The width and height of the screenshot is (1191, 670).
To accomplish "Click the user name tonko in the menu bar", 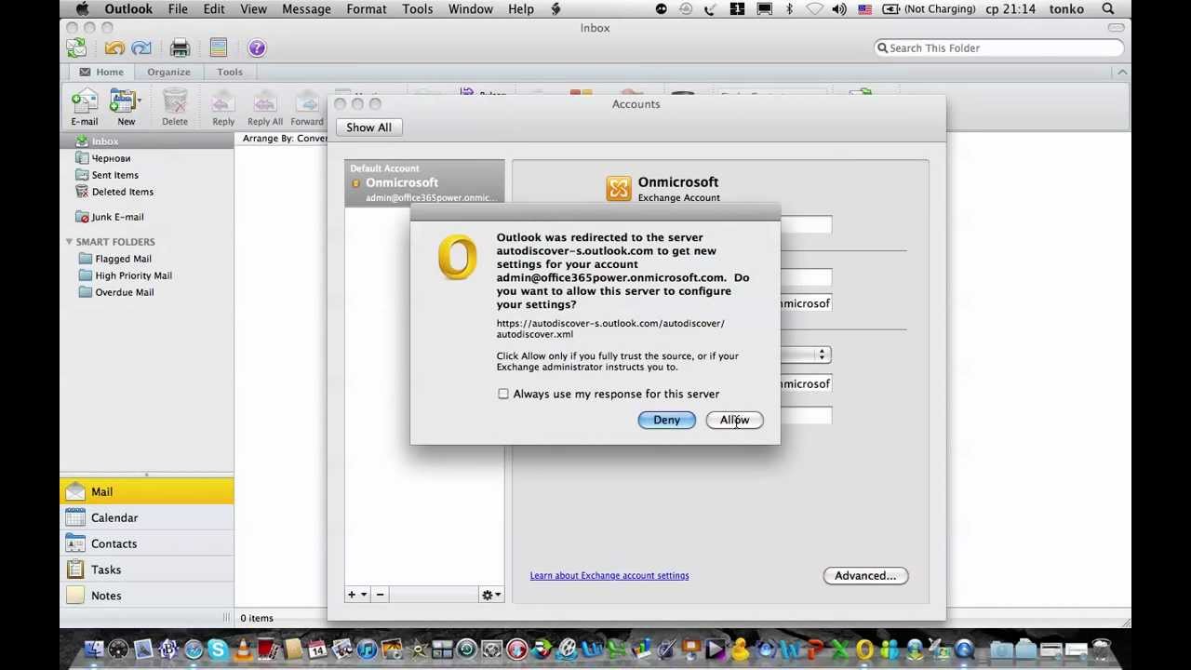I will (1066, 9).
